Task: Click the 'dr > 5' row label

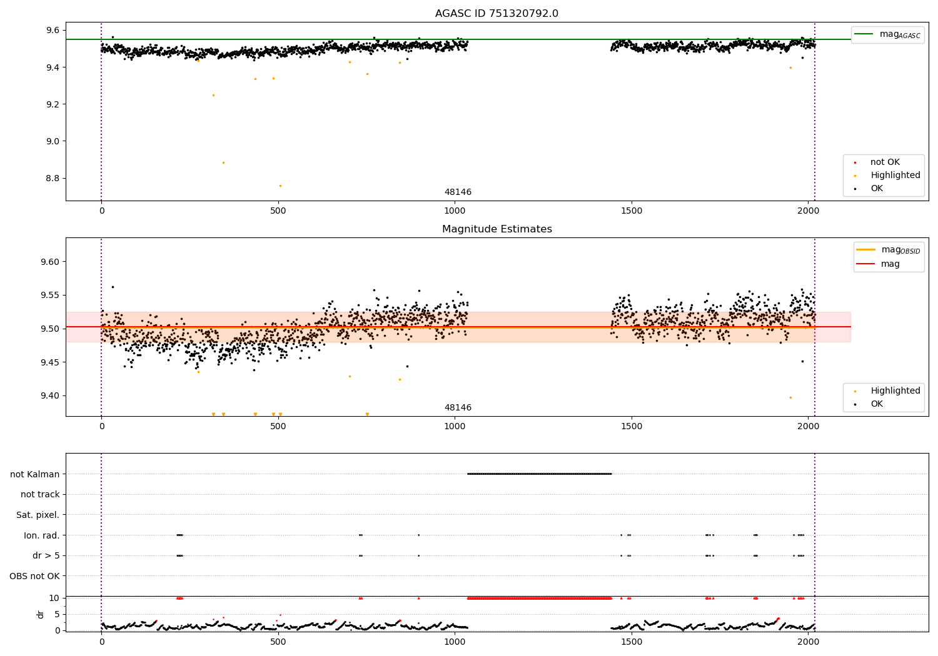Action: point(46,555)
